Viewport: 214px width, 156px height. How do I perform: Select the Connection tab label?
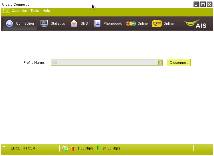pyautogui.click(x=25, y=24)
